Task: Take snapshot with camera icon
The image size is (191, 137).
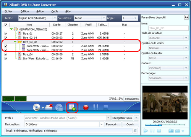Action: 171,131
